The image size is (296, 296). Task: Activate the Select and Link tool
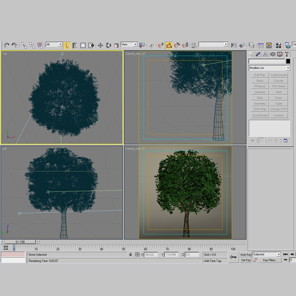(x=24, y=45)
